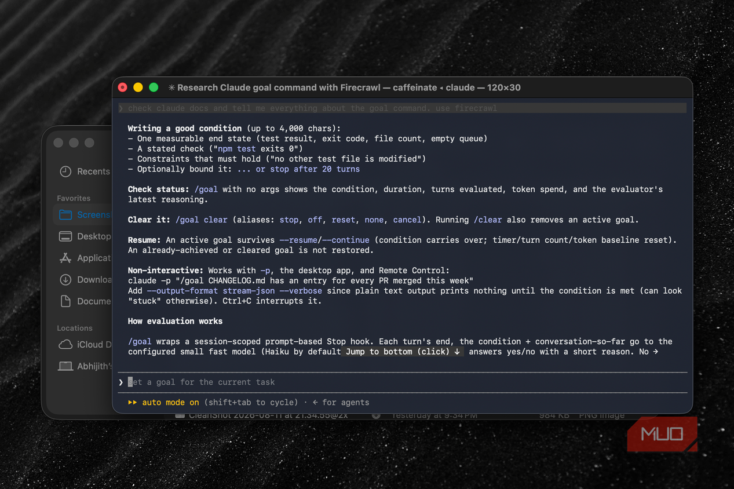Open Recents in Finder sidebar
The width and height of the screenshot is (734, 489).
pos(85,171)
